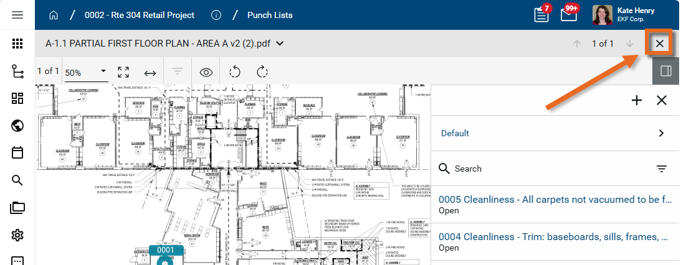Open punch item 0005 Cleanliness carpets
The image size is (686, 265).
coord(555,200)
